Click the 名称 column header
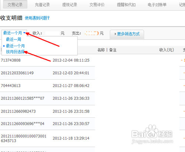This screenshot has width=185, height=152. point(101,50)
